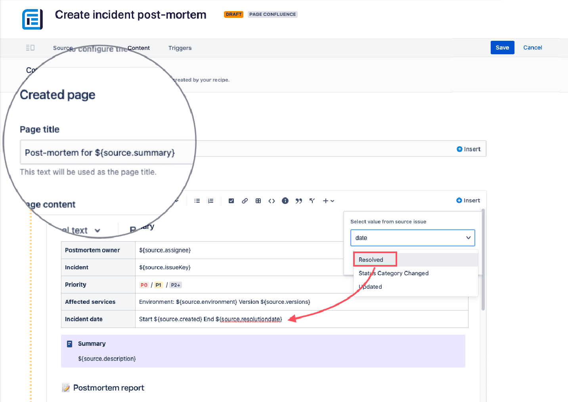Click the bullet list icon

pyautogui.click(x=197, y=201)
